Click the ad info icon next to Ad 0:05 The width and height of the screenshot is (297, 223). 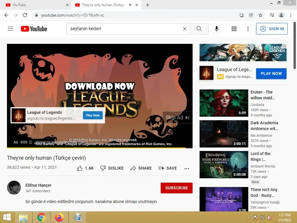pyautogui.click(x=30, y=142)
